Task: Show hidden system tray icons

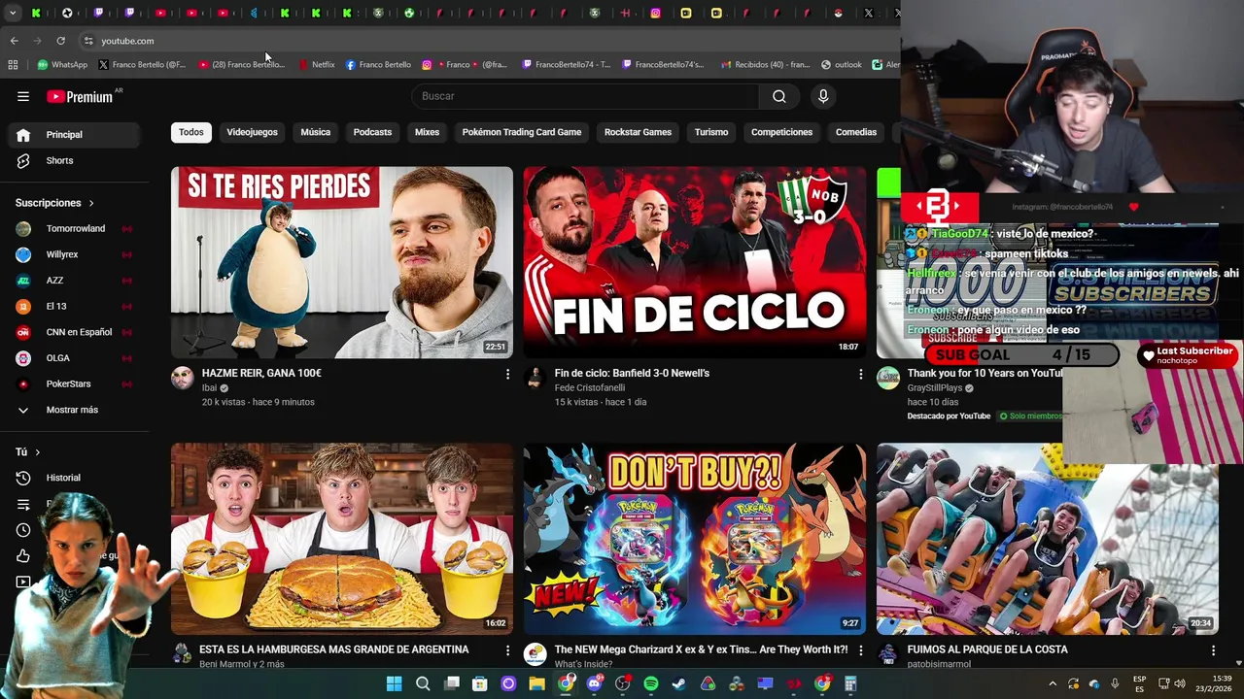Action: 1052,683
